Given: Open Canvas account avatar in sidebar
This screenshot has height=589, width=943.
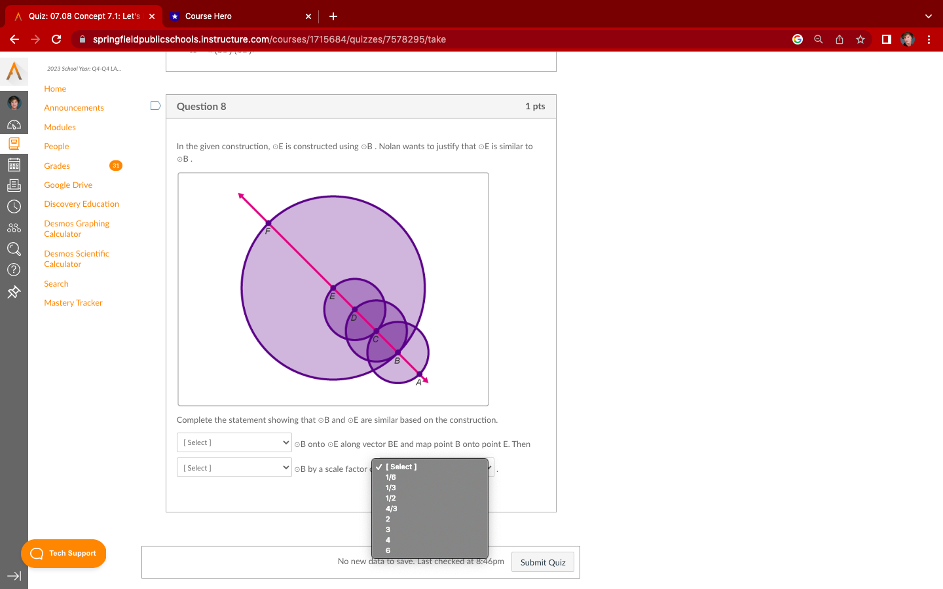Looking at the screenshot, I should [x=14, y=102].
